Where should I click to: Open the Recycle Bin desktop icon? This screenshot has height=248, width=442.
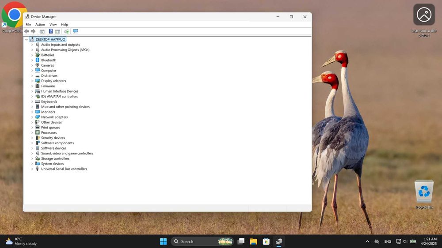[424, 194]
